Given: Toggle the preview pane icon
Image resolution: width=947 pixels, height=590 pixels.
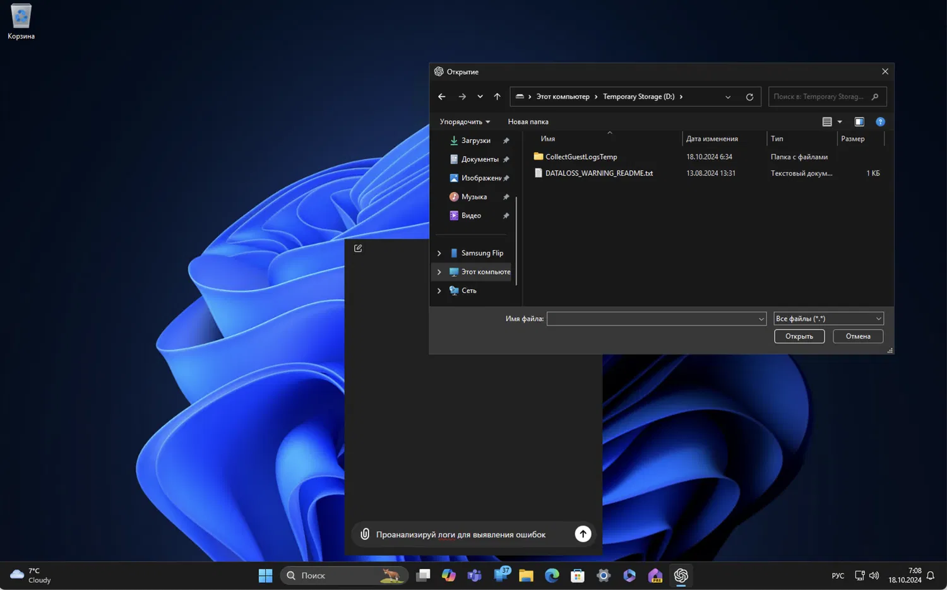Looking at the screenshot, I should [859, 122].
